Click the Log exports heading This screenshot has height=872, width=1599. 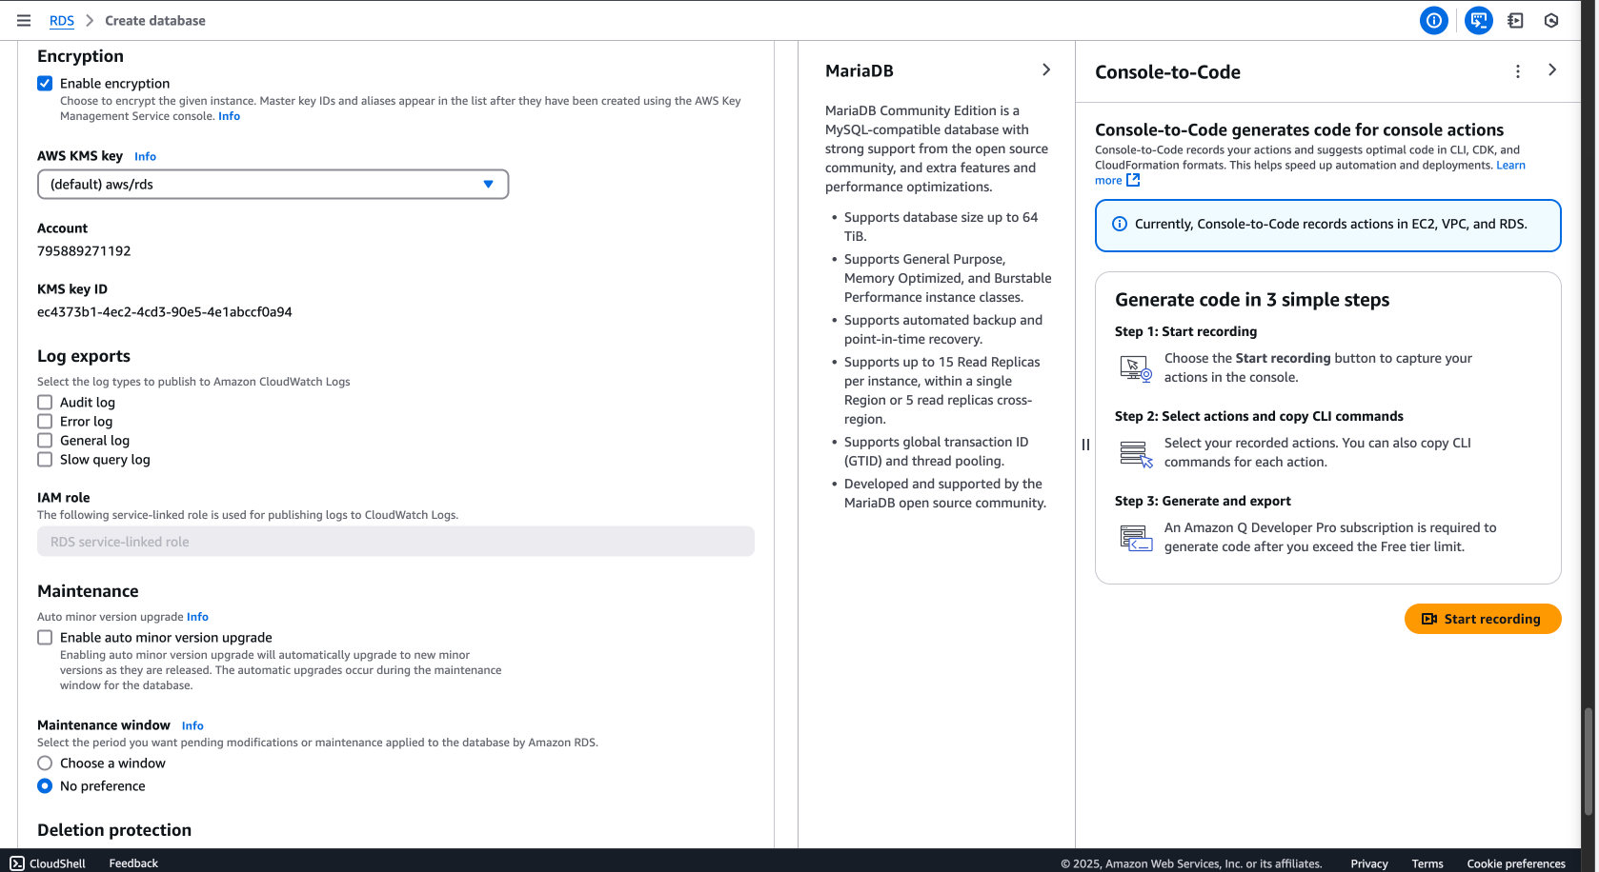pos(84,356)
